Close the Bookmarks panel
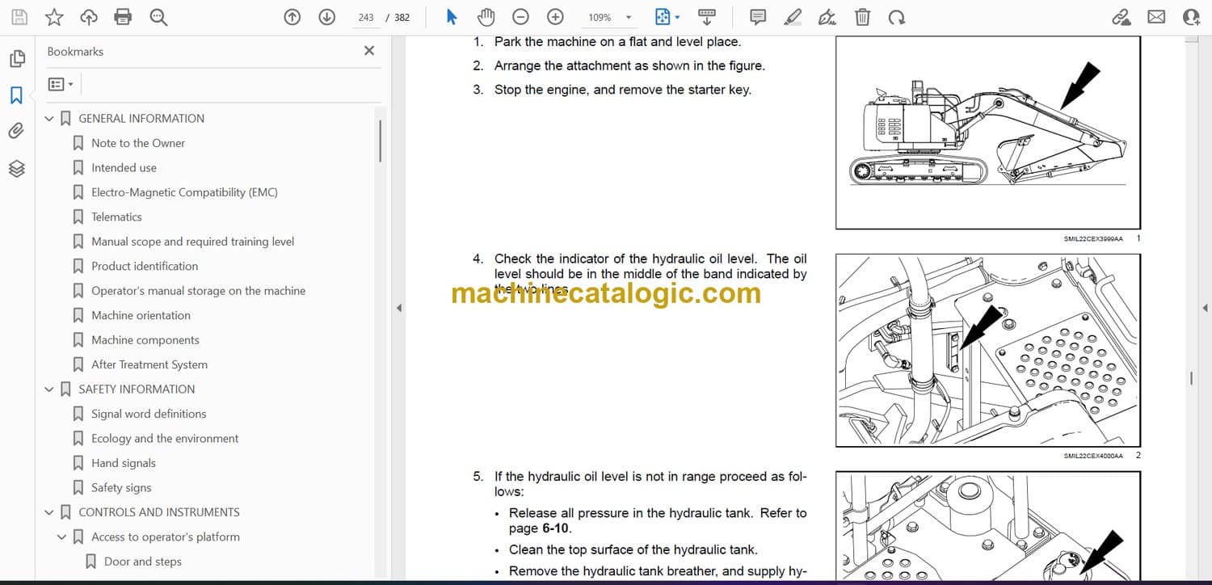Screen dimensions: 1212x585 (369, 51)
